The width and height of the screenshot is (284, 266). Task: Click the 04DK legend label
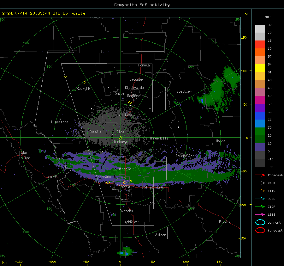tap(271, 183)
